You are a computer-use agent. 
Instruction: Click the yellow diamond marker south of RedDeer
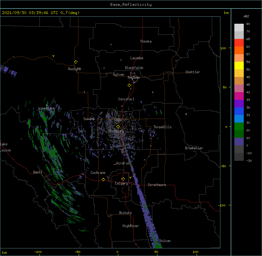pos(129,85)
